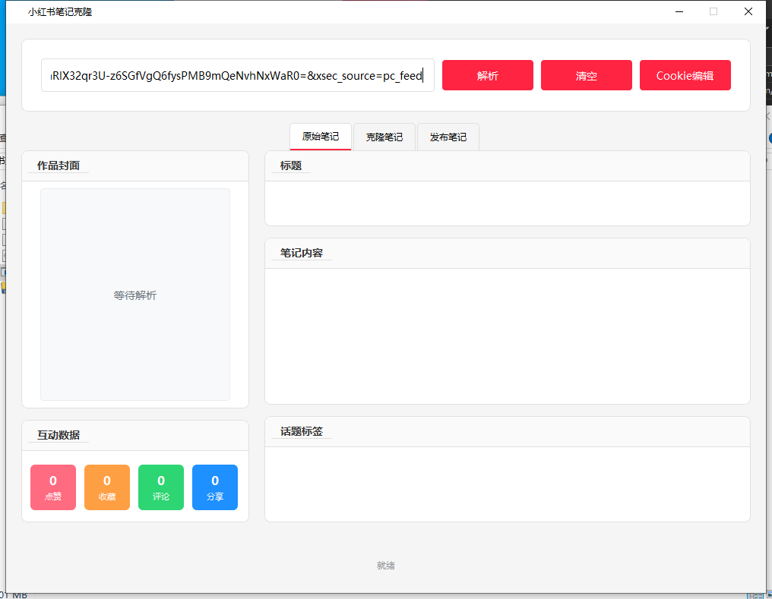
Task: Click the 清空 clear button
Action: point(586,75)
